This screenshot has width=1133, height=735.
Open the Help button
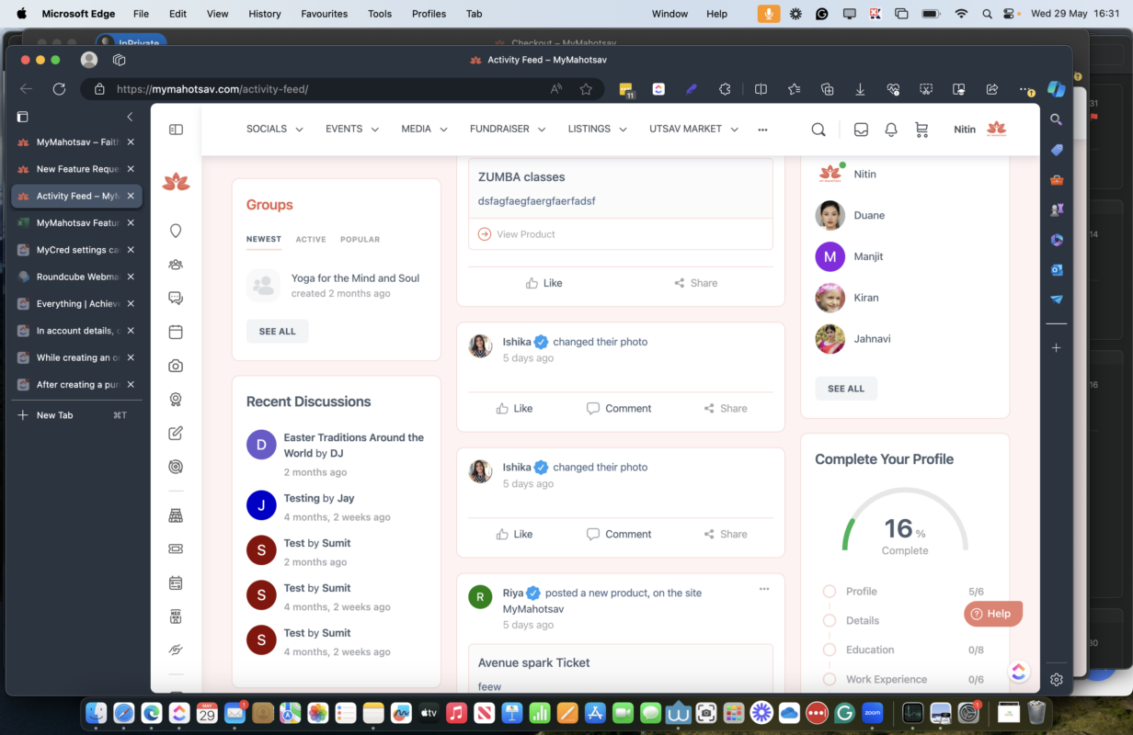click(x=993, y=614)
